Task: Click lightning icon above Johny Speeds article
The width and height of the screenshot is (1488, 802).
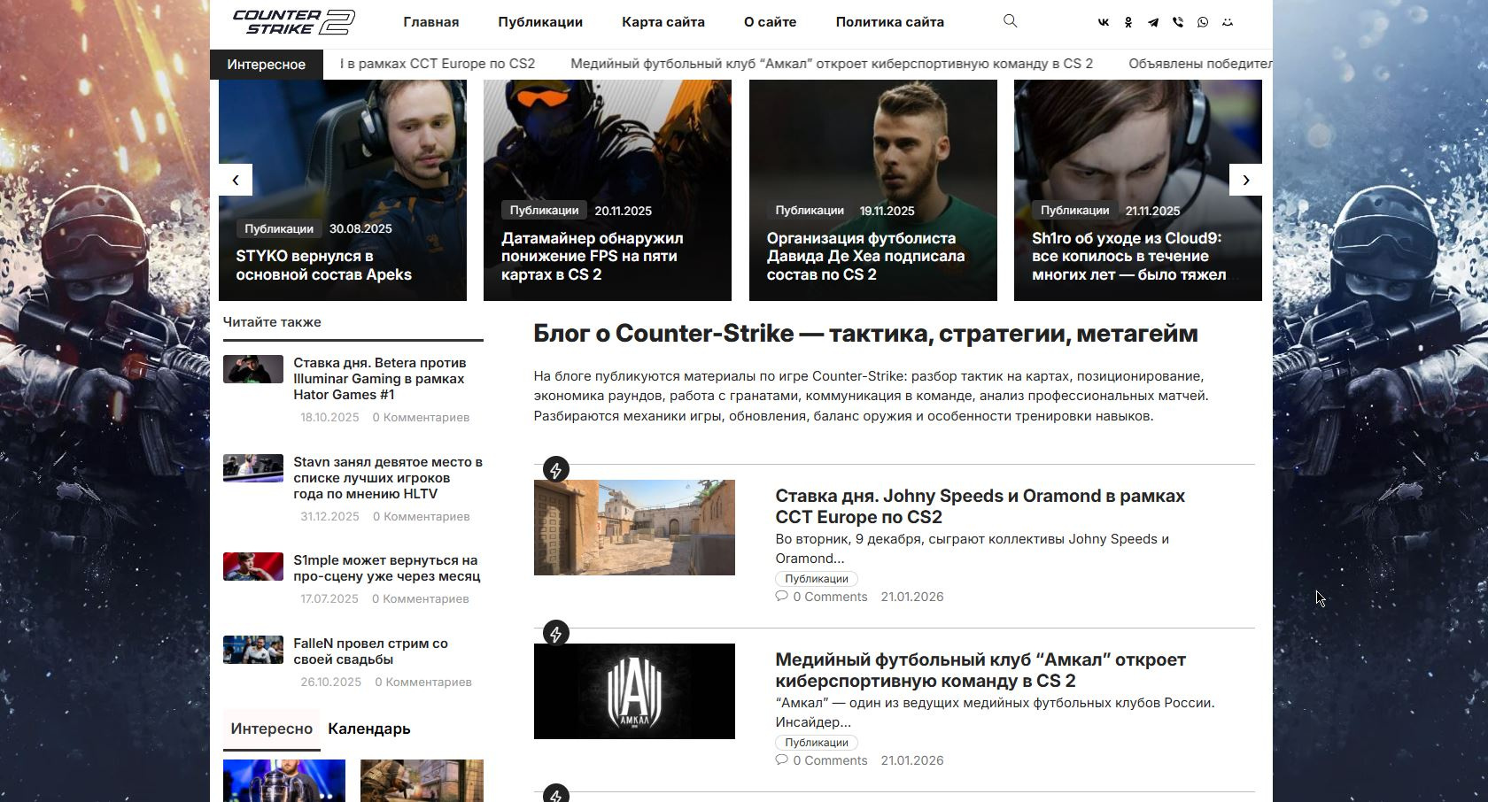Action: tap(555, 470)
